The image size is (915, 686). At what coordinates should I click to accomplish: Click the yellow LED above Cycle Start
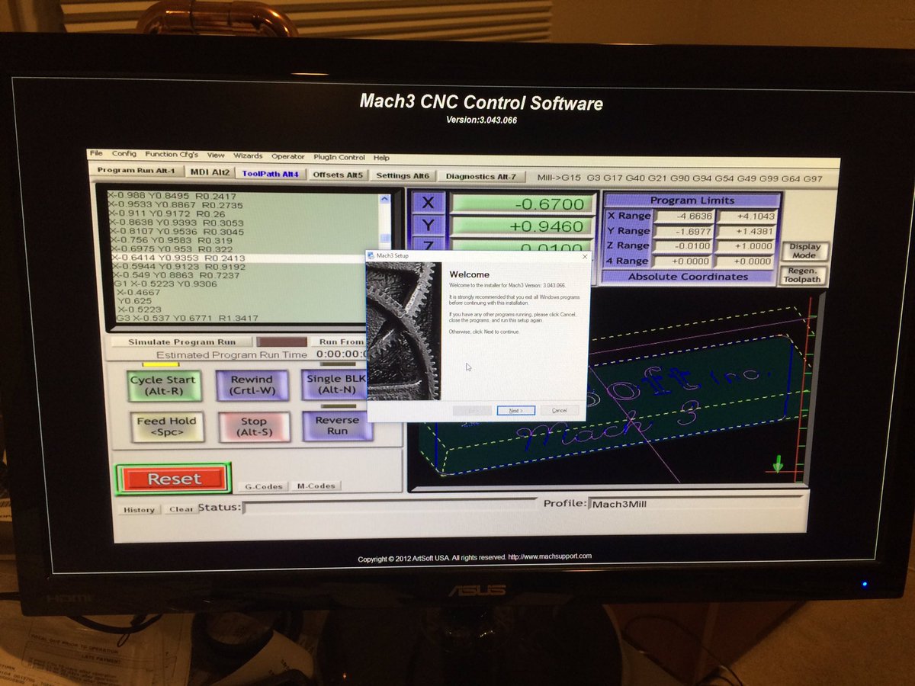tap(161, 364)
